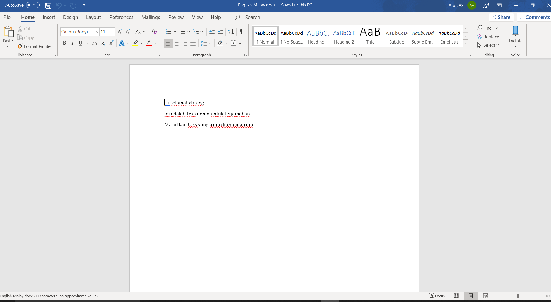
Task: Open the Insert tab
Action: 49,17
